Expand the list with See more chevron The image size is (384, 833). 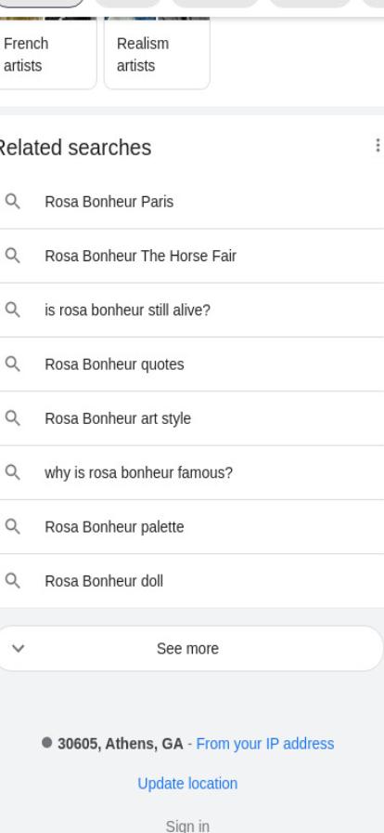(18, 648)
